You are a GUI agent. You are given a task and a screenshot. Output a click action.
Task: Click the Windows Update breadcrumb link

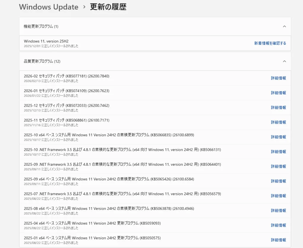49,7
